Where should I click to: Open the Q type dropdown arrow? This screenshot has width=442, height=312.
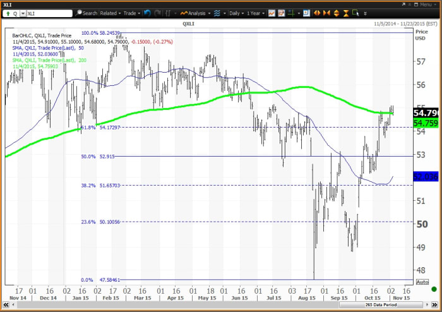(x=23, y=13)
